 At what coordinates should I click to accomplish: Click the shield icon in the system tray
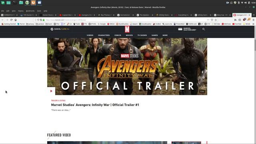coord(235,3)
